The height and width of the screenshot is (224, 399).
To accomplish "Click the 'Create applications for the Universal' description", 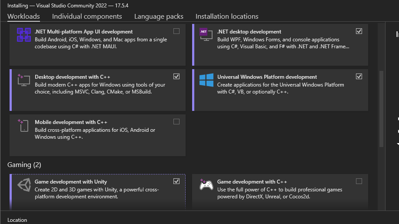I will point(281,88).
